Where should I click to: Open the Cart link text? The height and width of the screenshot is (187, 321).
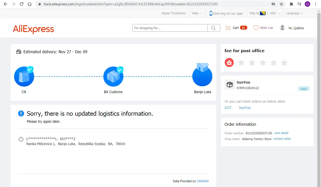point(236,28)
